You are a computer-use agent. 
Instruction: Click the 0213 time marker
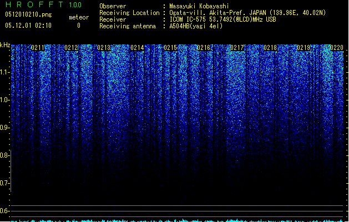104,48
